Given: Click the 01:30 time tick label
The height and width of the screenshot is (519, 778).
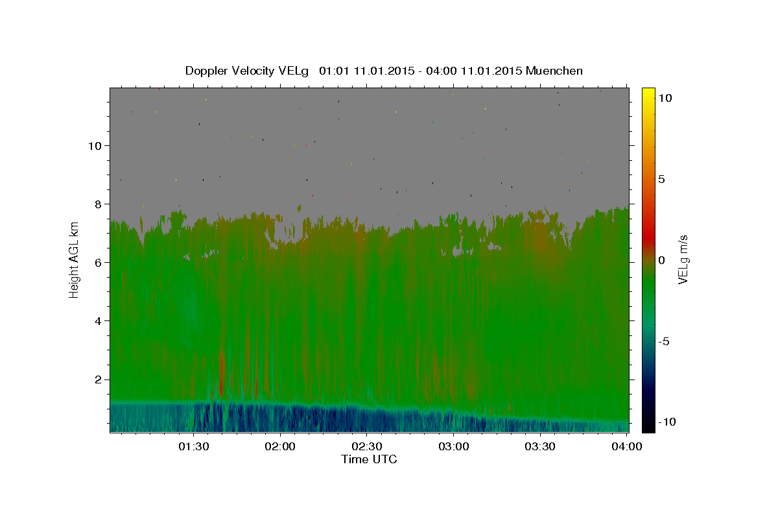Looking at the screenshot, I should [x=193, y=446].
